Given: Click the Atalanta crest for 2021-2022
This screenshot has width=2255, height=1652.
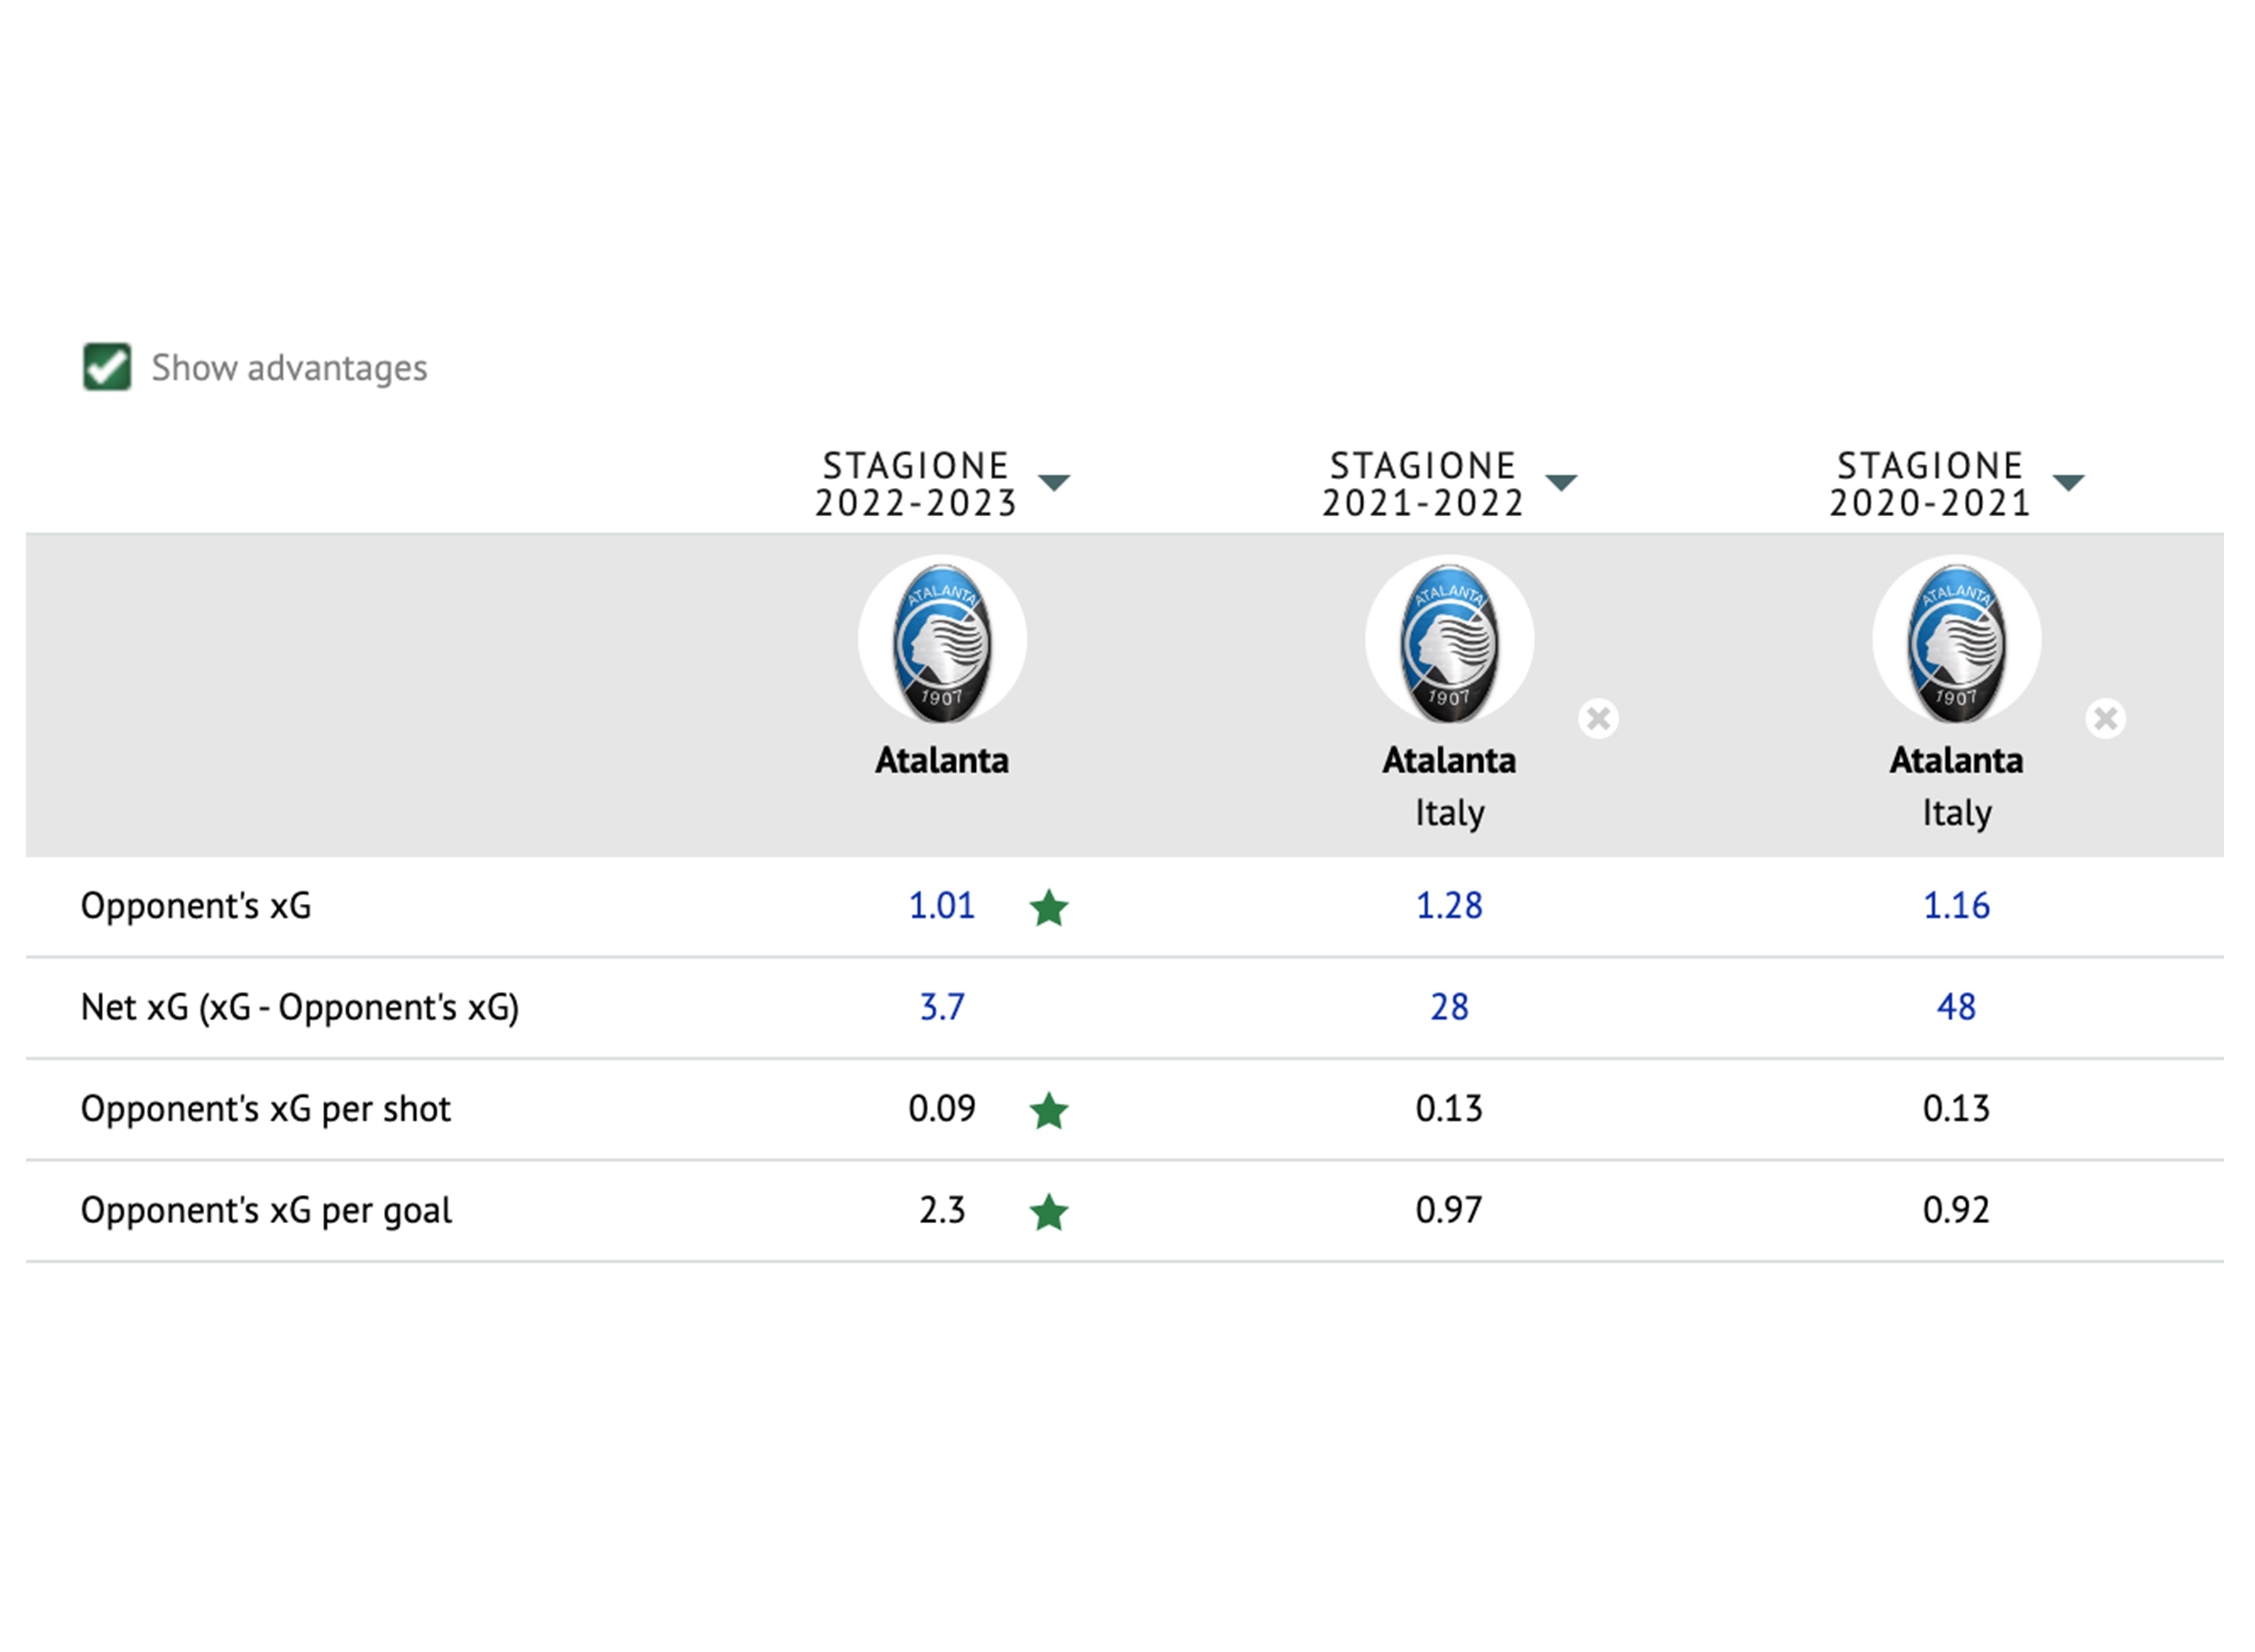Looking at the screenshot, I should (1449, 640).
